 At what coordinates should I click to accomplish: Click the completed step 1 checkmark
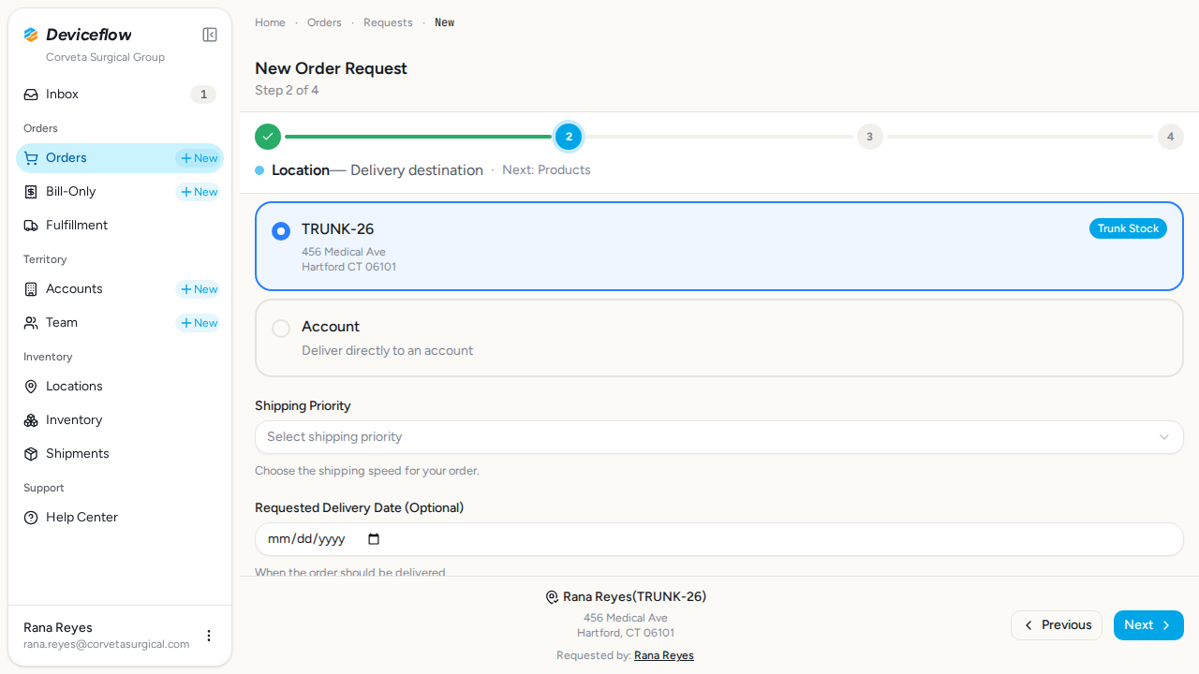[x=268, y=137]
